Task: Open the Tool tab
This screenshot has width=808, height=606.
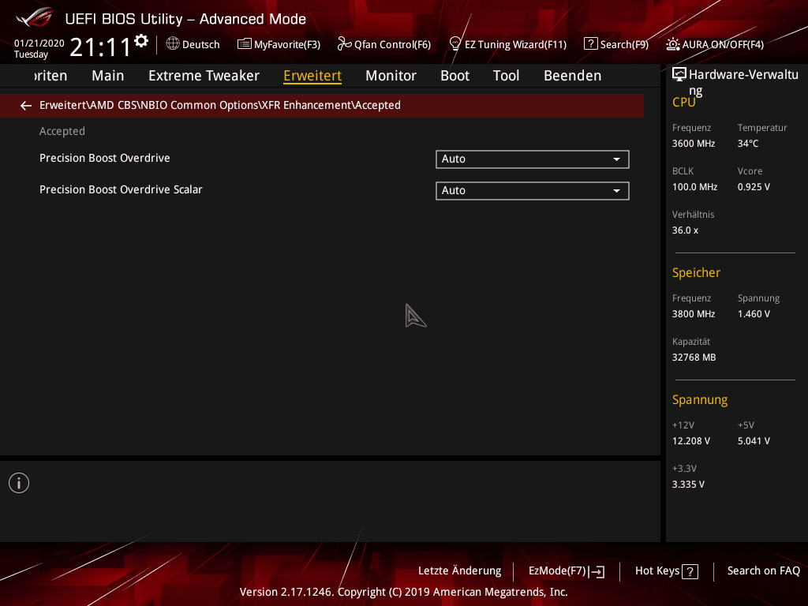Action: click(x=506, y=76)
